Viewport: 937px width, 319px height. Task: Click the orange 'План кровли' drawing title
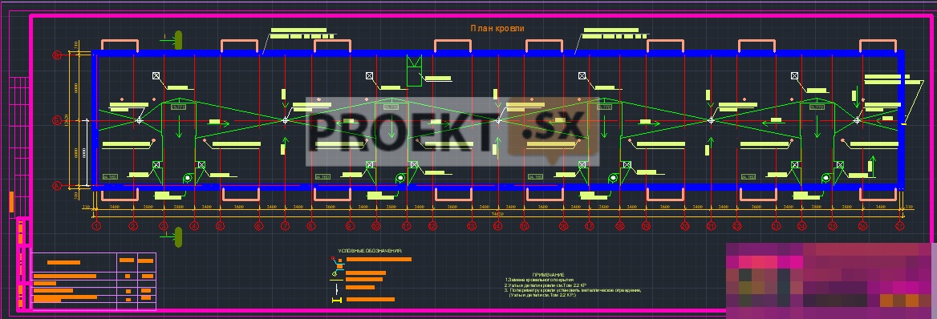pos(497,28)
